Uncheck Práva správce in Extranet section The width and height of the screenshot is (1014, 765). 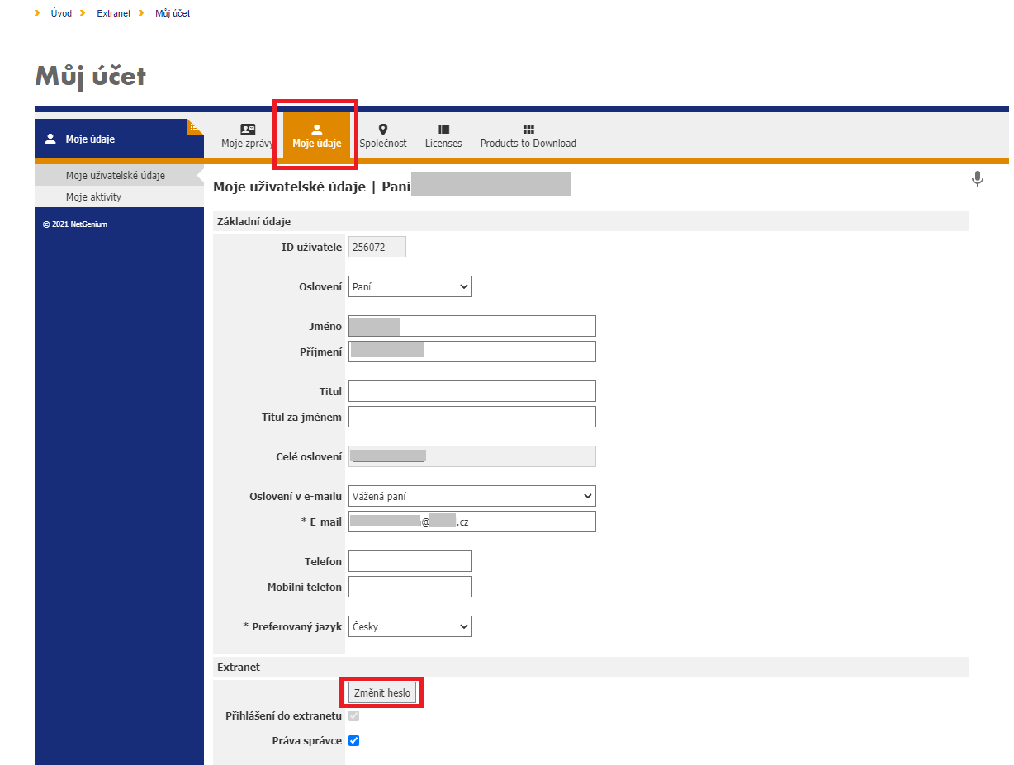pos(353,740)
